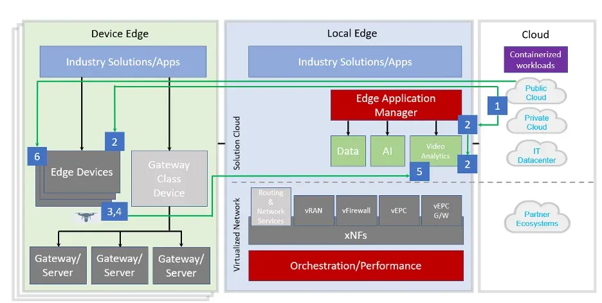602x303 pixels.
Task: Click the Video Analytics box
Action: point(435,151)
